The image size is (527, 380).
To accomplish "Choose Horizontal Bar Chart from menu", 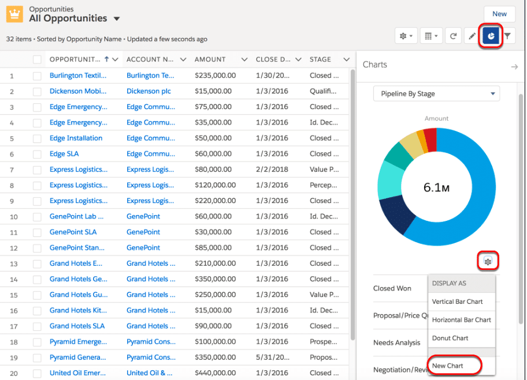I will [x=461, y=319].
